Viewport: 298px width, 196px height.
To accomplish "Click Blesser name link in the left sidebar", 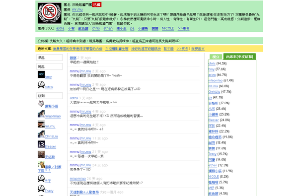I will coord(50,146).
